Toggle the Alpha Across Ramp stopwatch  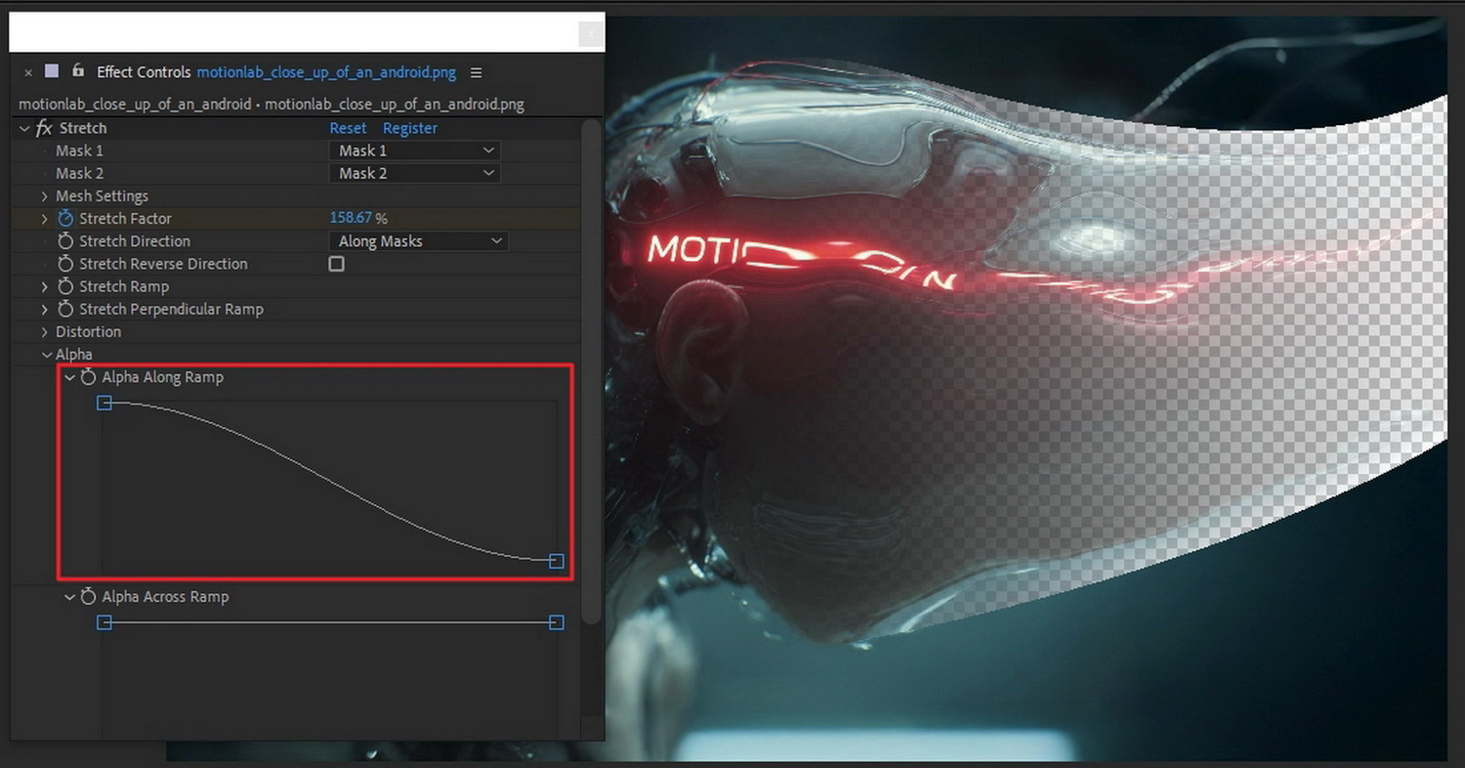[x=88, y=596]
